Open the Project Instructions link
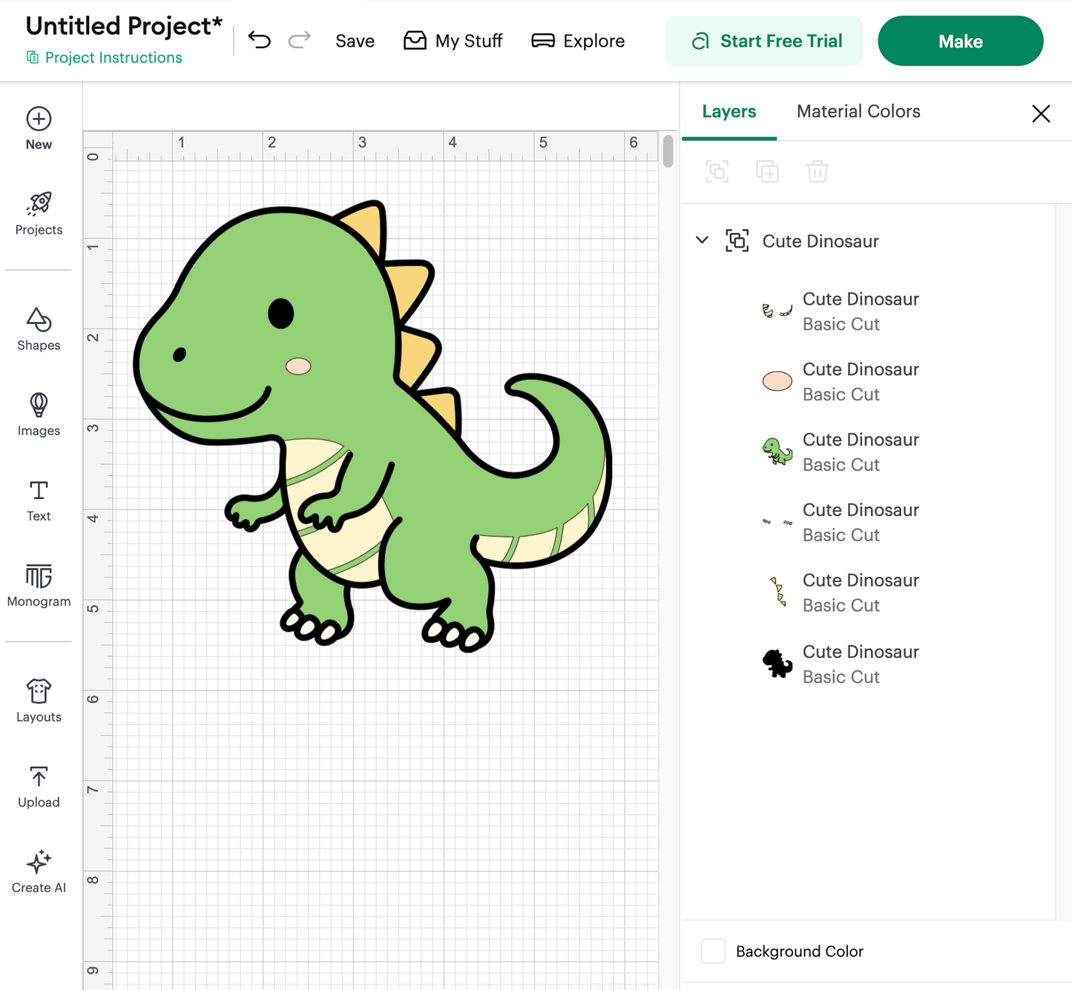Screen dimensions: 1072x990 [x=105, y=58]
